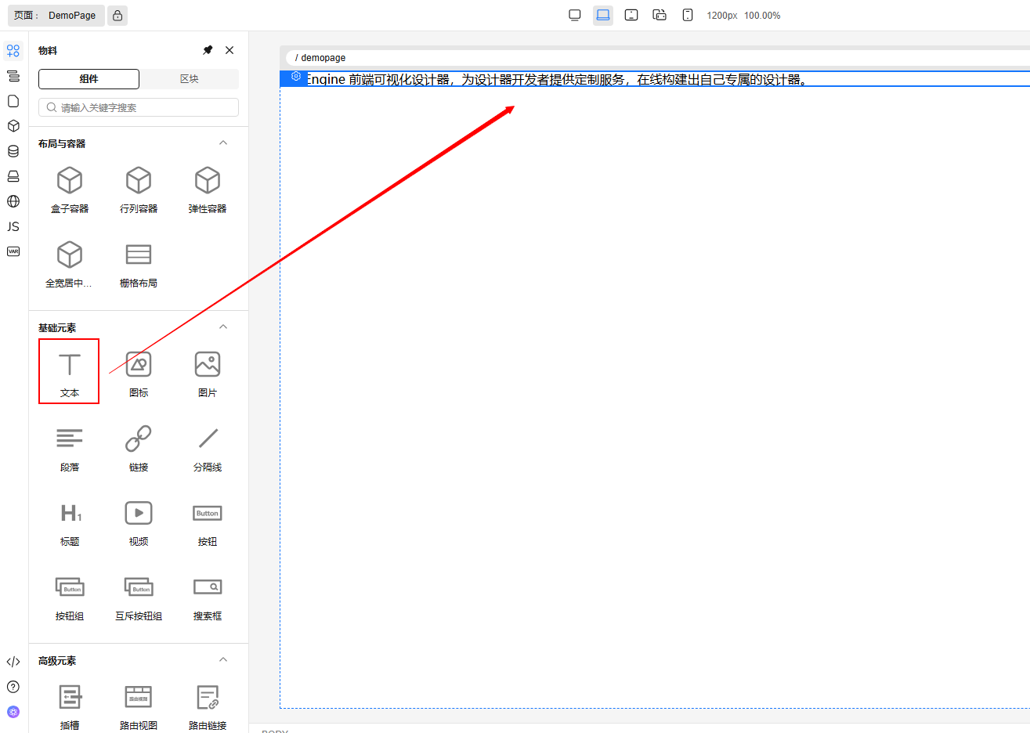Open the JS panel in sidebar
The image size is (1030, 733).
point(13,226)
